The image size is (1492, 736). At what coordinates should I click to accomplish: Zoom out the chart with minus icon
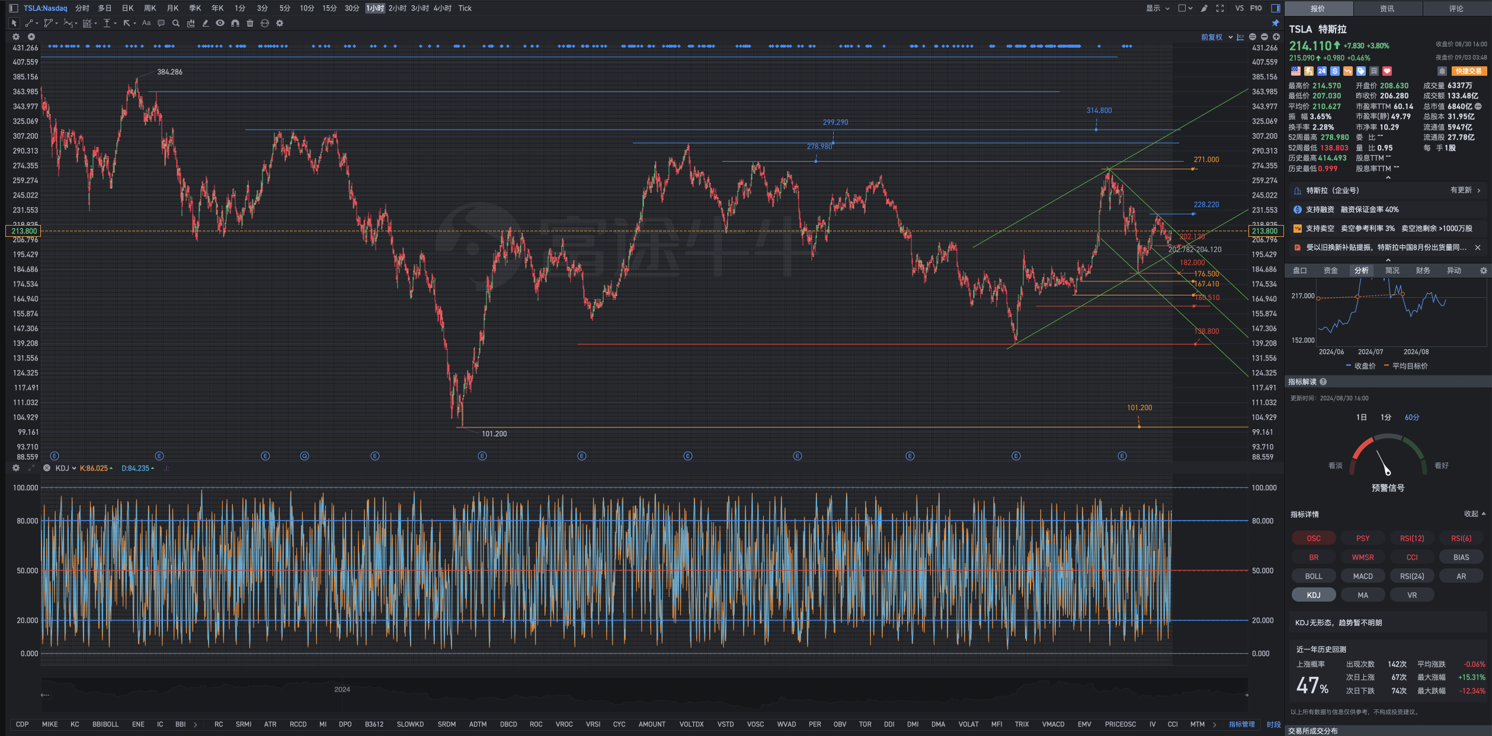1264,37
